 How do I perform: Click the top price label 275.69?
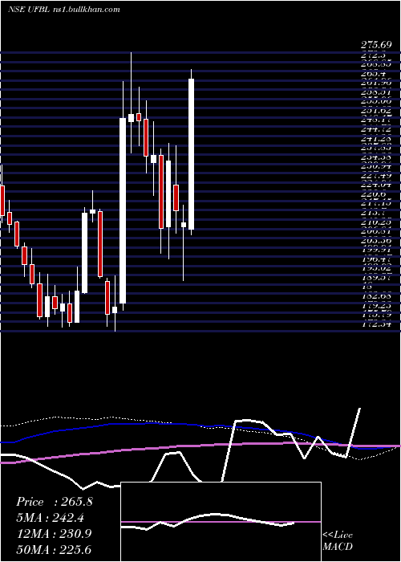pos(376,46)
